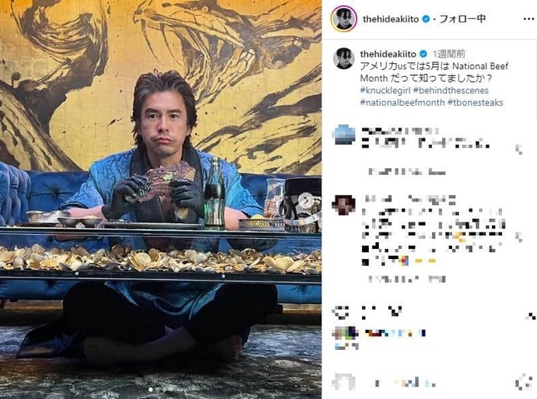537x399 pixels.
Task: Toggle the フォロー中 following status
Action: [x=462, y=19]
